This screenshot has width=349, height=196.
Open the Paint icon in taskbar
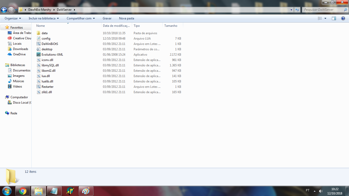(x=86, y=191)
